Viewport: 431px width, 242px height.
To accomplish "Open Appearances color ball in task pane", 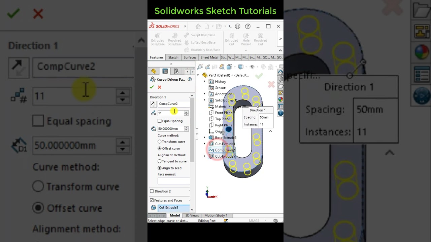I will pyautogui.click(x=280, y=99).
